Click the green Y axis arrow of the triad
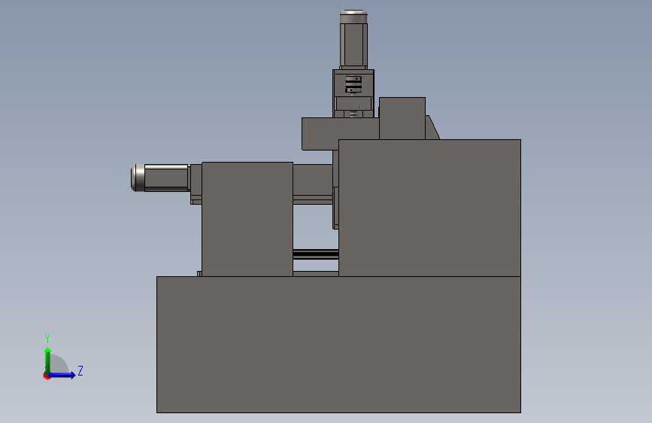The image size is (652, 423). click(47, 361)
